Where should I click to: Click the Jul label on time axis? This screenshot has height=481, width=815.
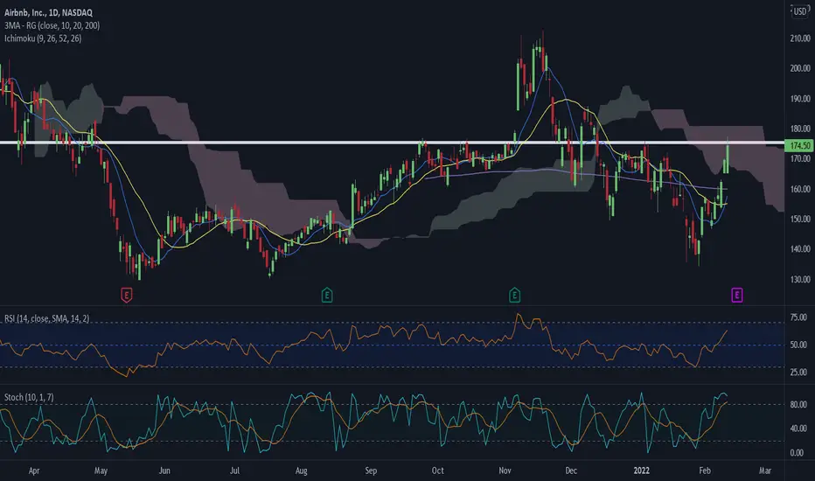coord(234,471)
